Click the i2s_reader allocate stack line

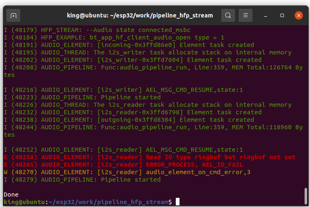(x=148, y=105)
